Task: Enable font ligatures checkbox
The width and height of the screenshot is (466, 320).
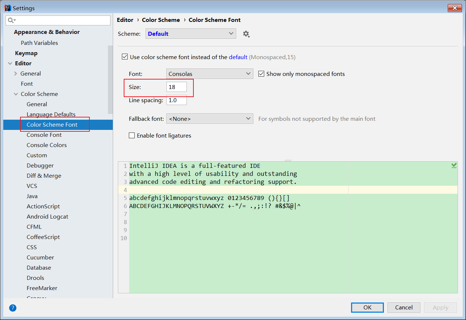Action: click(x=132, y=136)
